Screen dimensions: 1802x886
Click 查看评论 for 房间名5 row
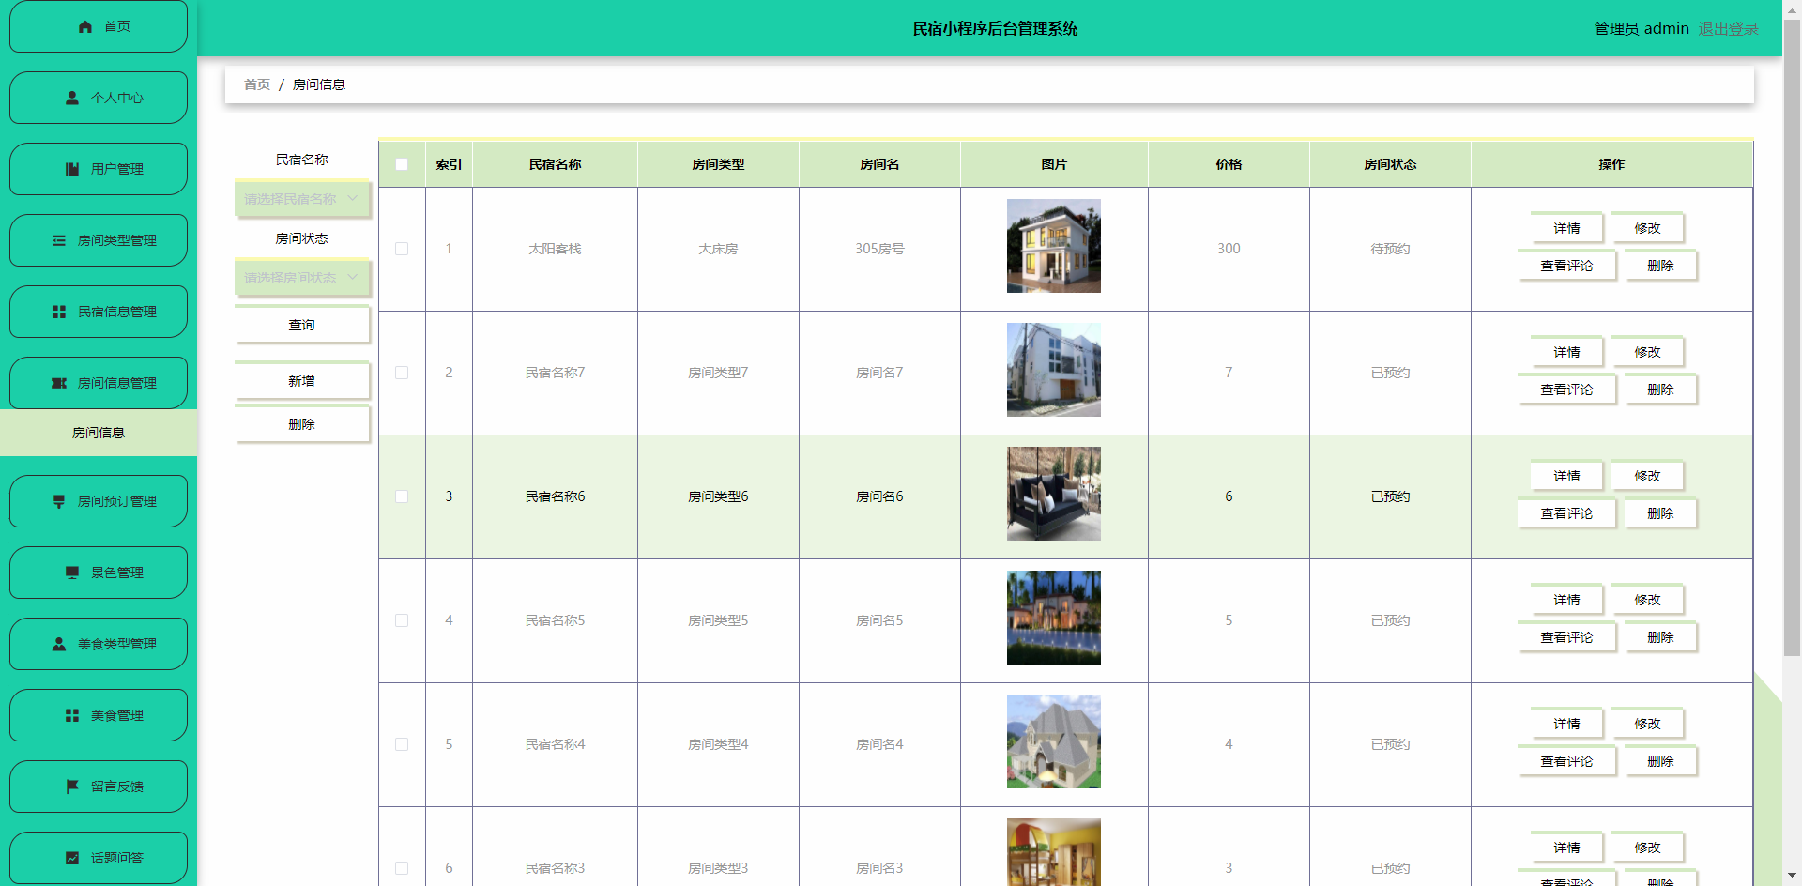[1566, 637]
